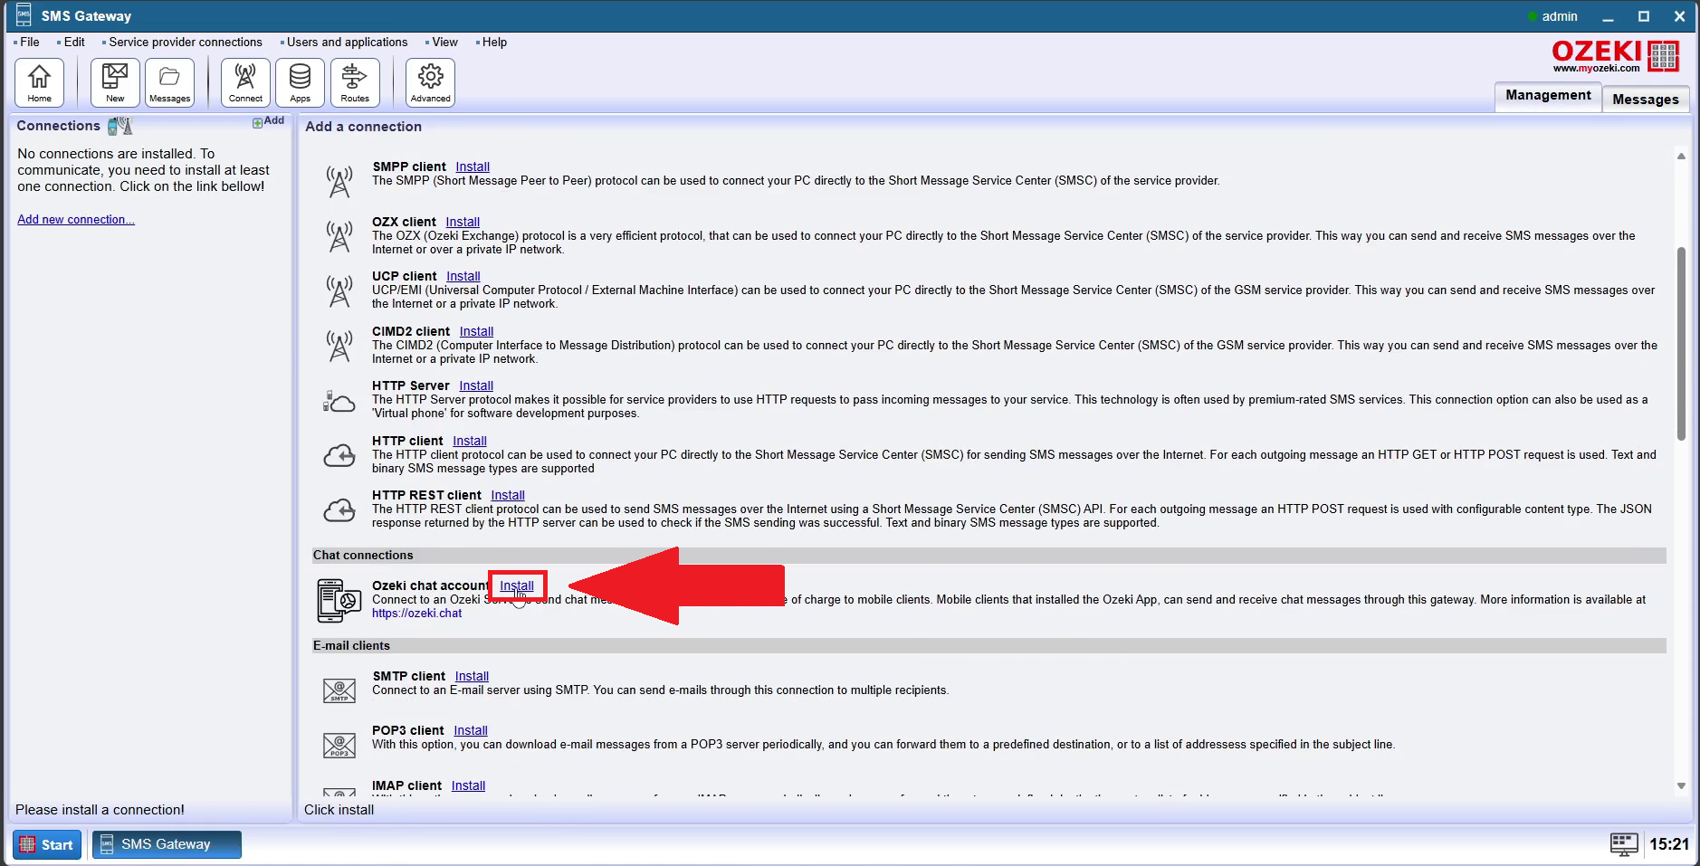Install the CIMD2 client connection
1700x866 pixels.
(x=476, y=332)
